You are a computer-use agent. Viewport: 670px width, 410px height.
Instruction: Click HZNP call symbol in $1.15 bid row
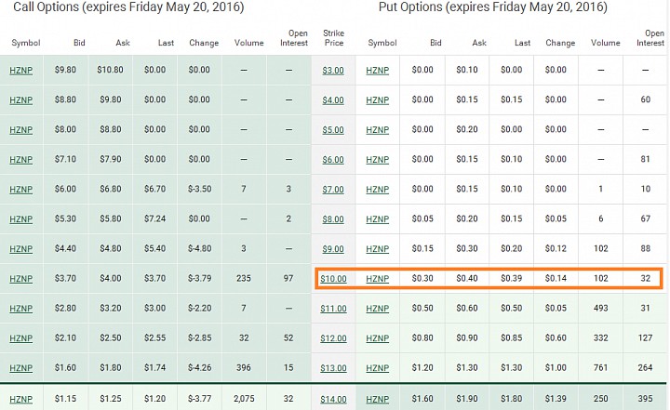[20, 400]
